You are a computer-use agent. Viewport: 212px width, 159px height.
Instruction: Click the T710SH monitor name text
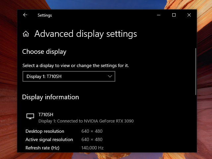46,115
